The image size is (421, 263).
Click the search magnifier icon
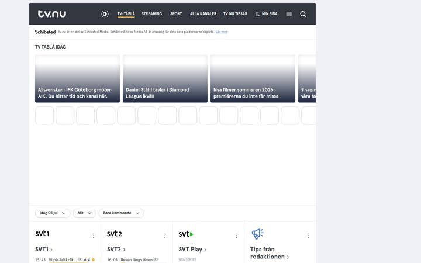303,14
